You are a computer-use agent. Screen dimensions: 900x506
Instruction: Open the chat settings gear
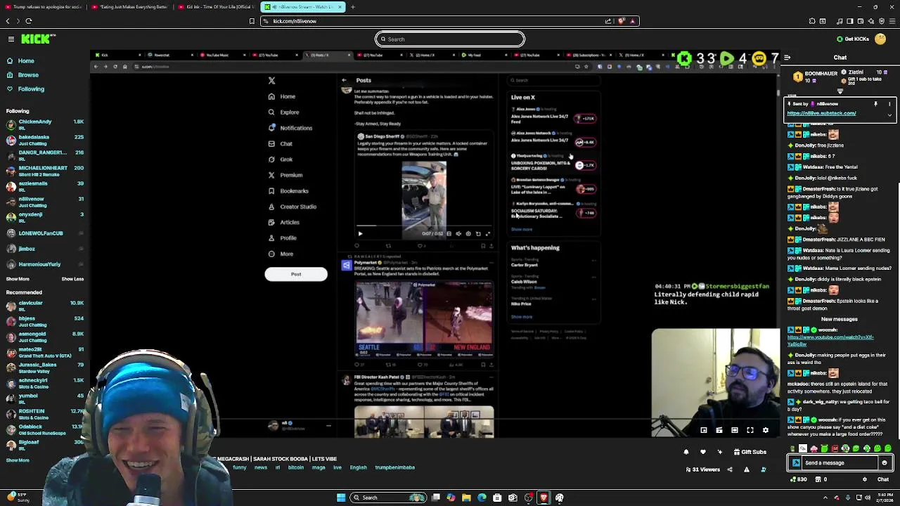865,479
